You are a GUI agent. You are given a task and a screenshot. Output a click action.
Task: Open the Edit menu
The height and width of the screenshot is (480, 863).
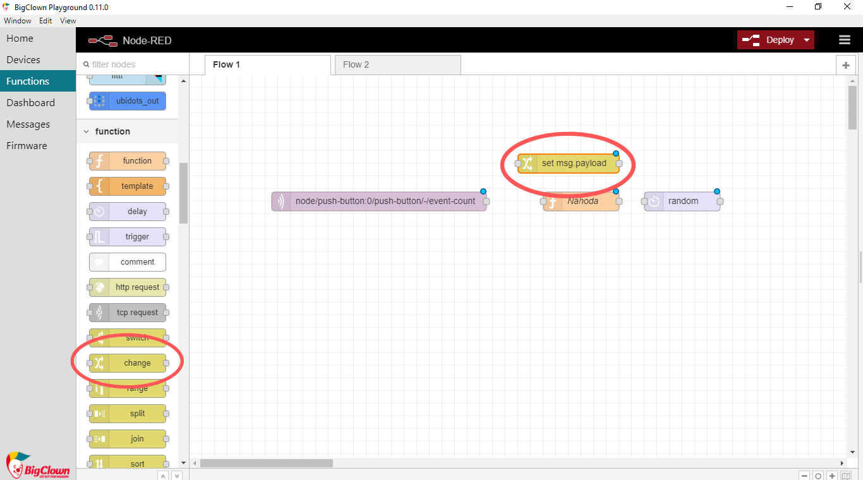[45, 21]
